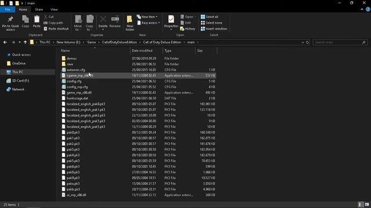Expand the Delete options arrow
Image resolution: width=371 pixels, height=208 pixels.
pos(103,29)
